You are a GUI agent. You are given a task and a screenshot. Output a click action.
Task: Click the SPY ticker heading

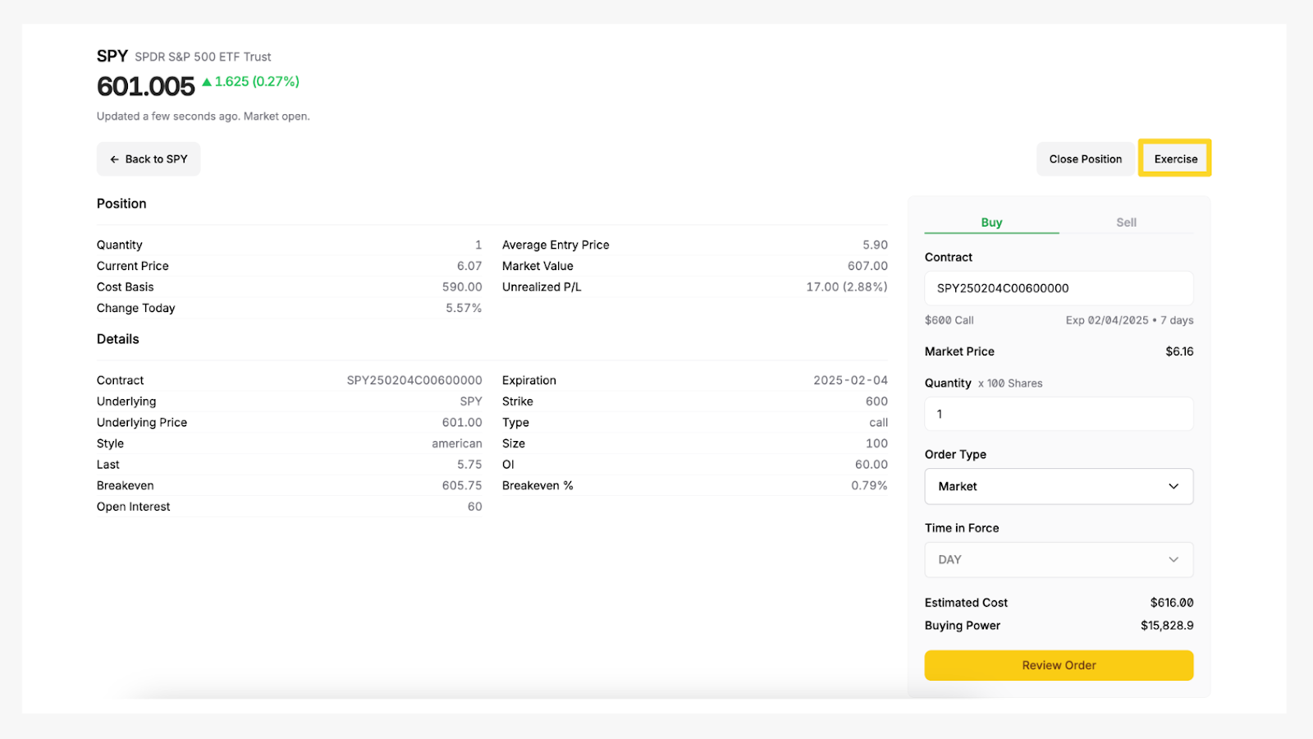[x=112, y=56]
